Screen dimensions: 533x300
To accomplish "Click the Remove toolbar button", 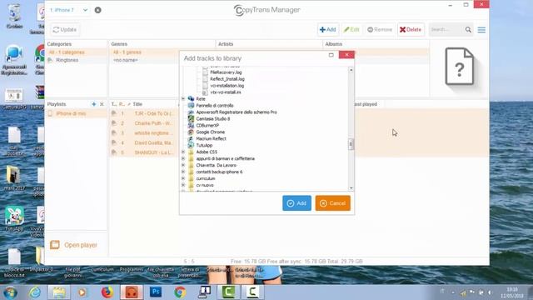I will (x=380, y=30).
